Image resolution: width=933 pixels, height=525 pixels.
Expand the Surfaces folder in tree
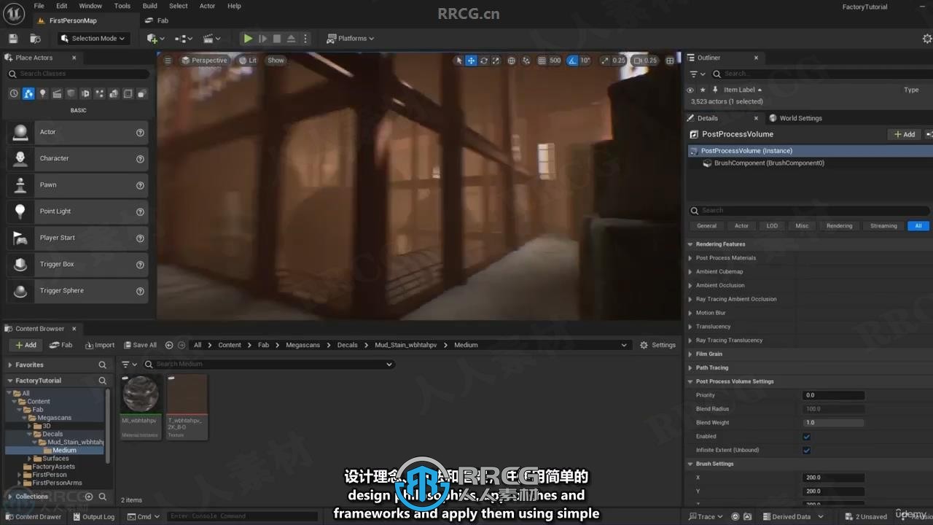pos(30,459)
